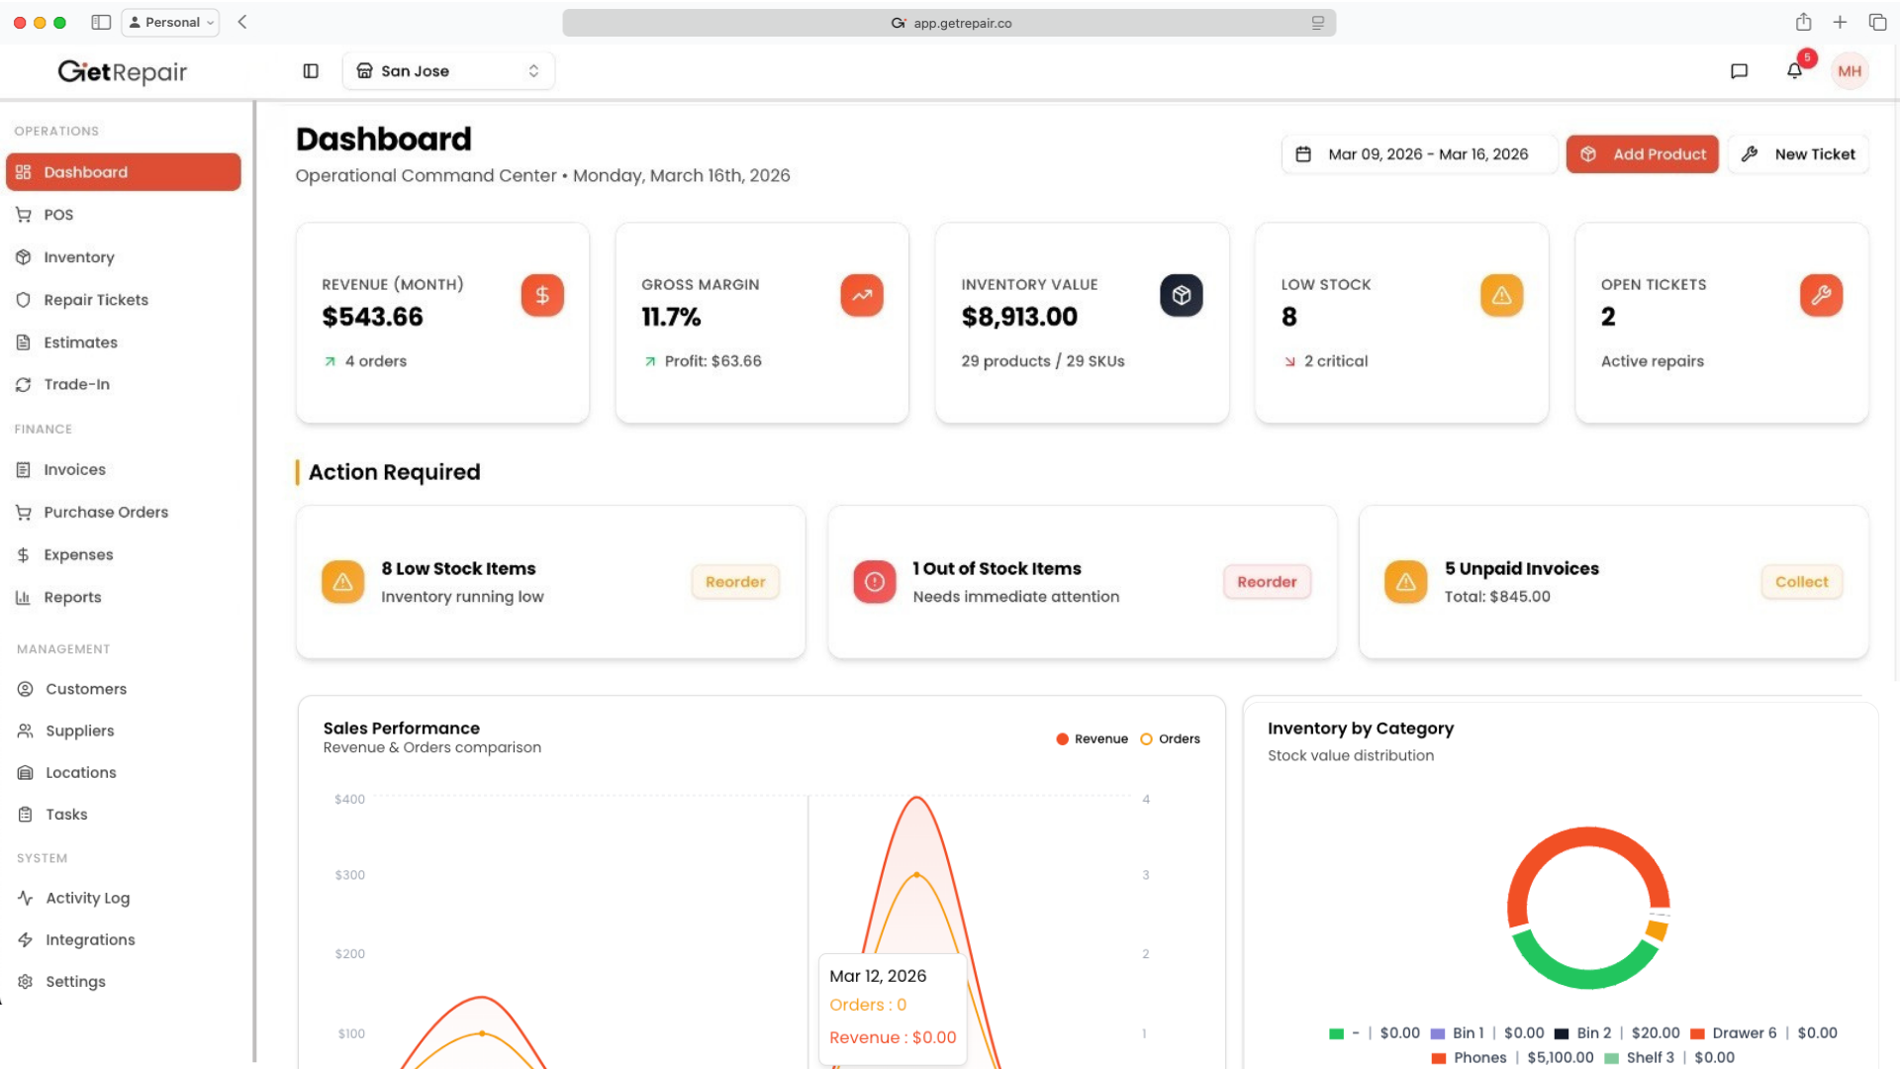Open the chat messages icon
Image resolution: width=1900 pixels, height=1069 pixels.
click(x=1739, y=70)
